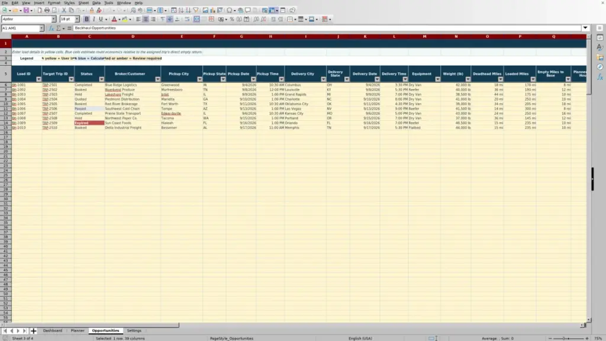Click the formula input line
Image resolution: width=606 pixels, height=341 pixels.
(x=327, y=28)
